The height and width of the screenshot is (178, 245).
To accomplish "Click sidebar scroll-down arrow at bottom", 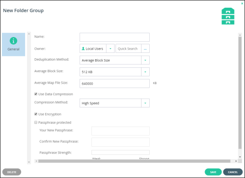I will point(29,162).
